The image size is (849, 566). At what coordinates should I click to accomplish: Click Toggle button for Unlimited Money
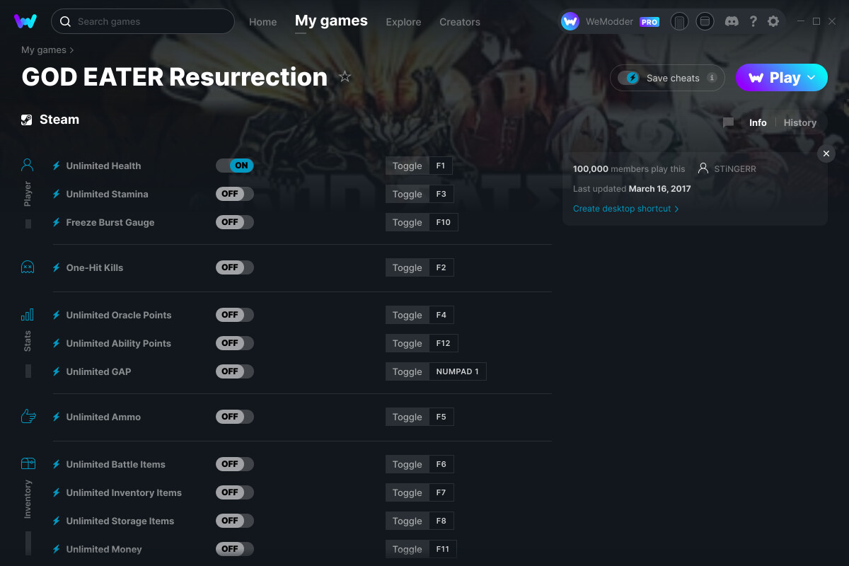[407, 549]
